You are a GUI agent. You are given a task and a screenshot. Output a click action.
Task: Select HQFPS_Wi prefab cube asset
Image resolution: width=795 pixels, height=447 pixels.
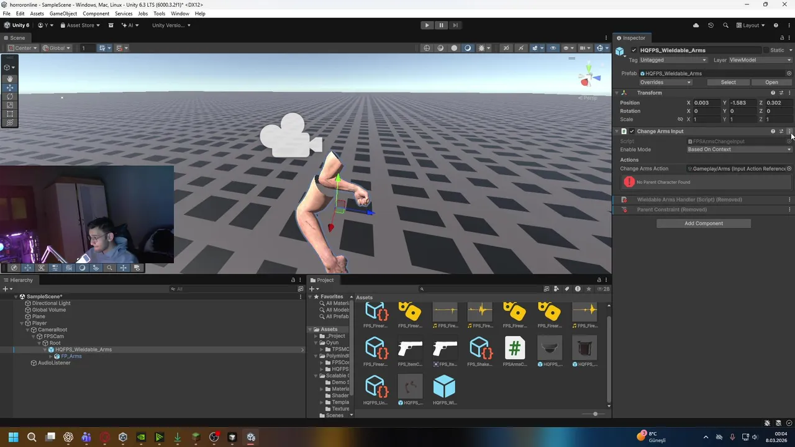tap(445, 387)
